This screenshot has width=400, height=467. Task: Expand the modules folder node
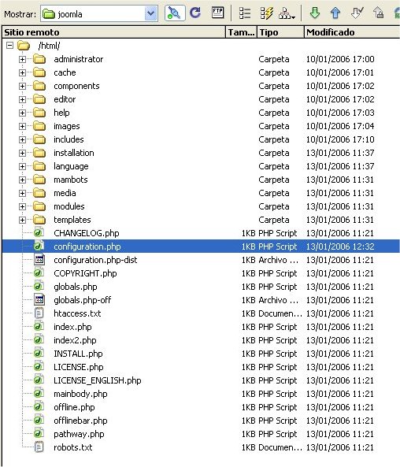tap(22, 206)
